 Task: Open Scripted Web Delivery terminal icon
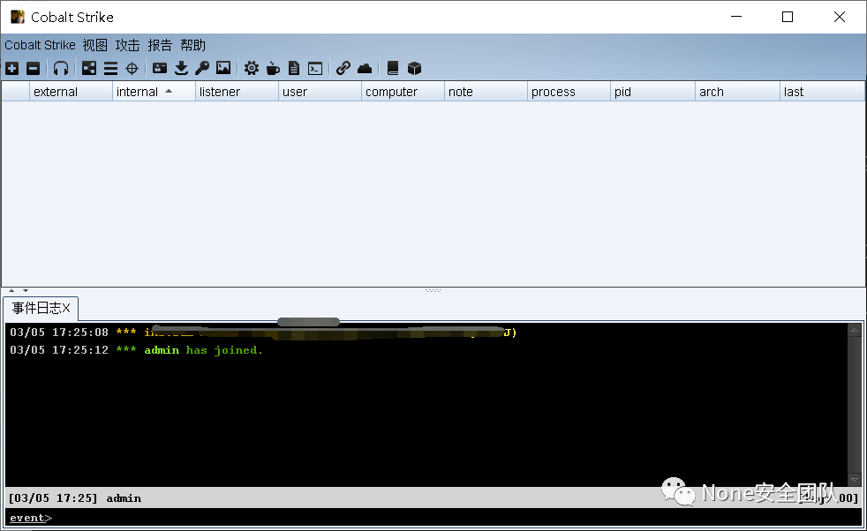315,69
